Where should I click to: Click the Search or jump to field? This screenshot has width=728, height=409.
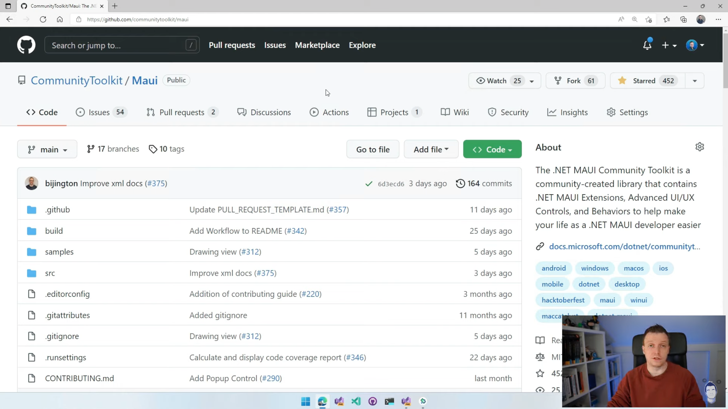122,45
